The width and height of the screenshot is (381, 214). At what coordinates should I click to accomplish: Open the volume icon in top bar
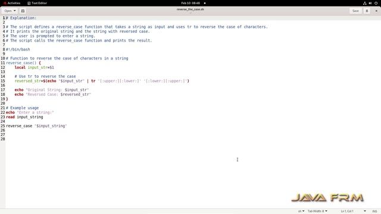[370, 3]
